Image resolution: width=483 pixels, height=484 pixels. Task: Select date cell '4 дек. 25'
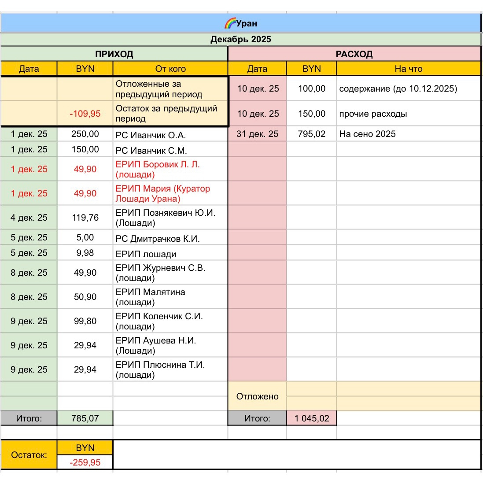[x=29, y=218]
